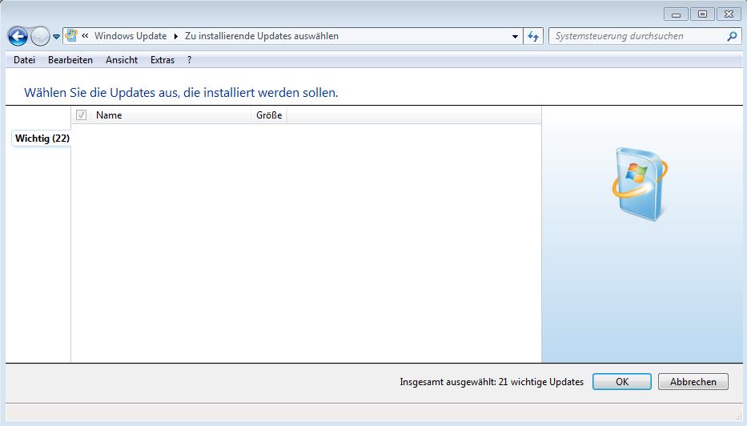Open the Ansicht menu
Screen dimensions: 747x426
(122, 60)
